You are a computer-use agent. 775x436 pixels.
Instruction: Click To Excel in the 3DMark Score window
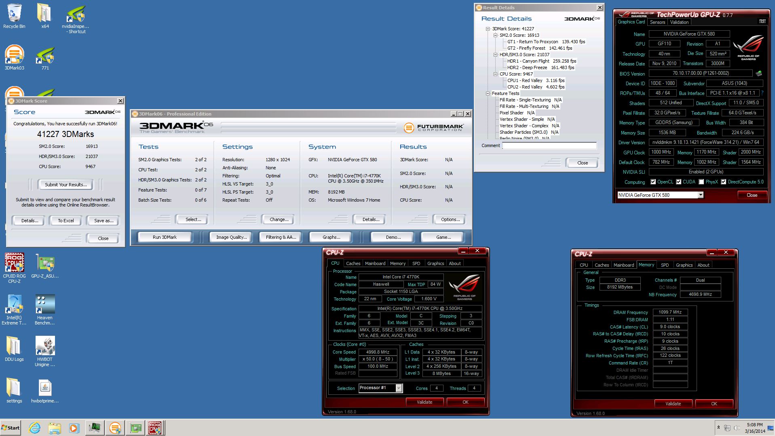(65, 221)
